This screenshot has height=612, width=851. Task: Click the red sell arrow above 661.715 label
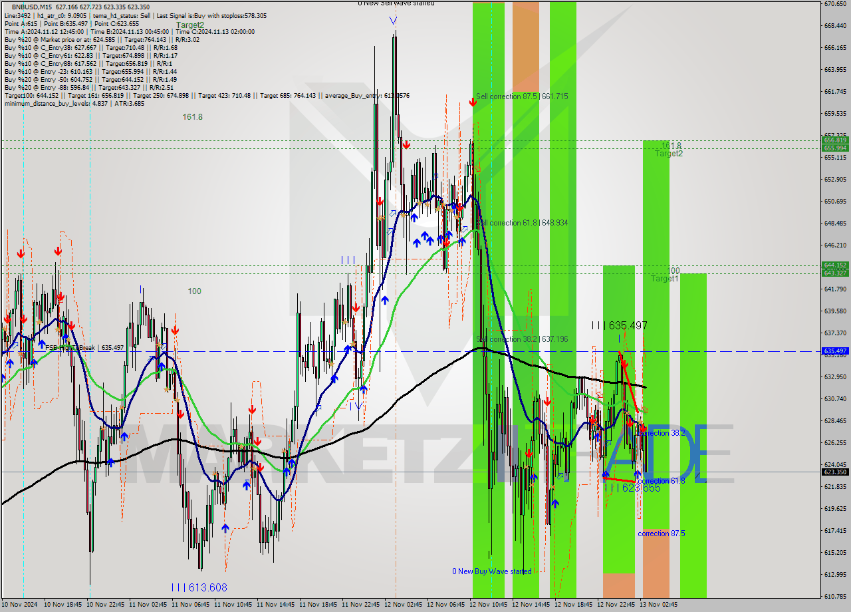pos(472,102)
